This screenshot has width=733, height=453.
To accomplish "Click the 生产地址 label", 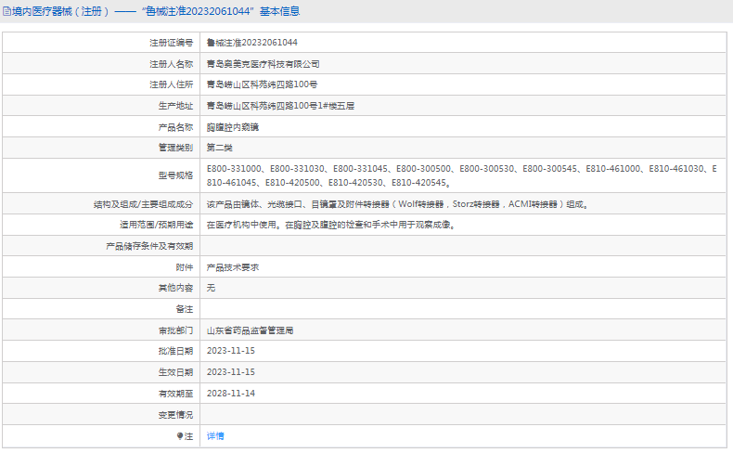I will coord(175,106).
